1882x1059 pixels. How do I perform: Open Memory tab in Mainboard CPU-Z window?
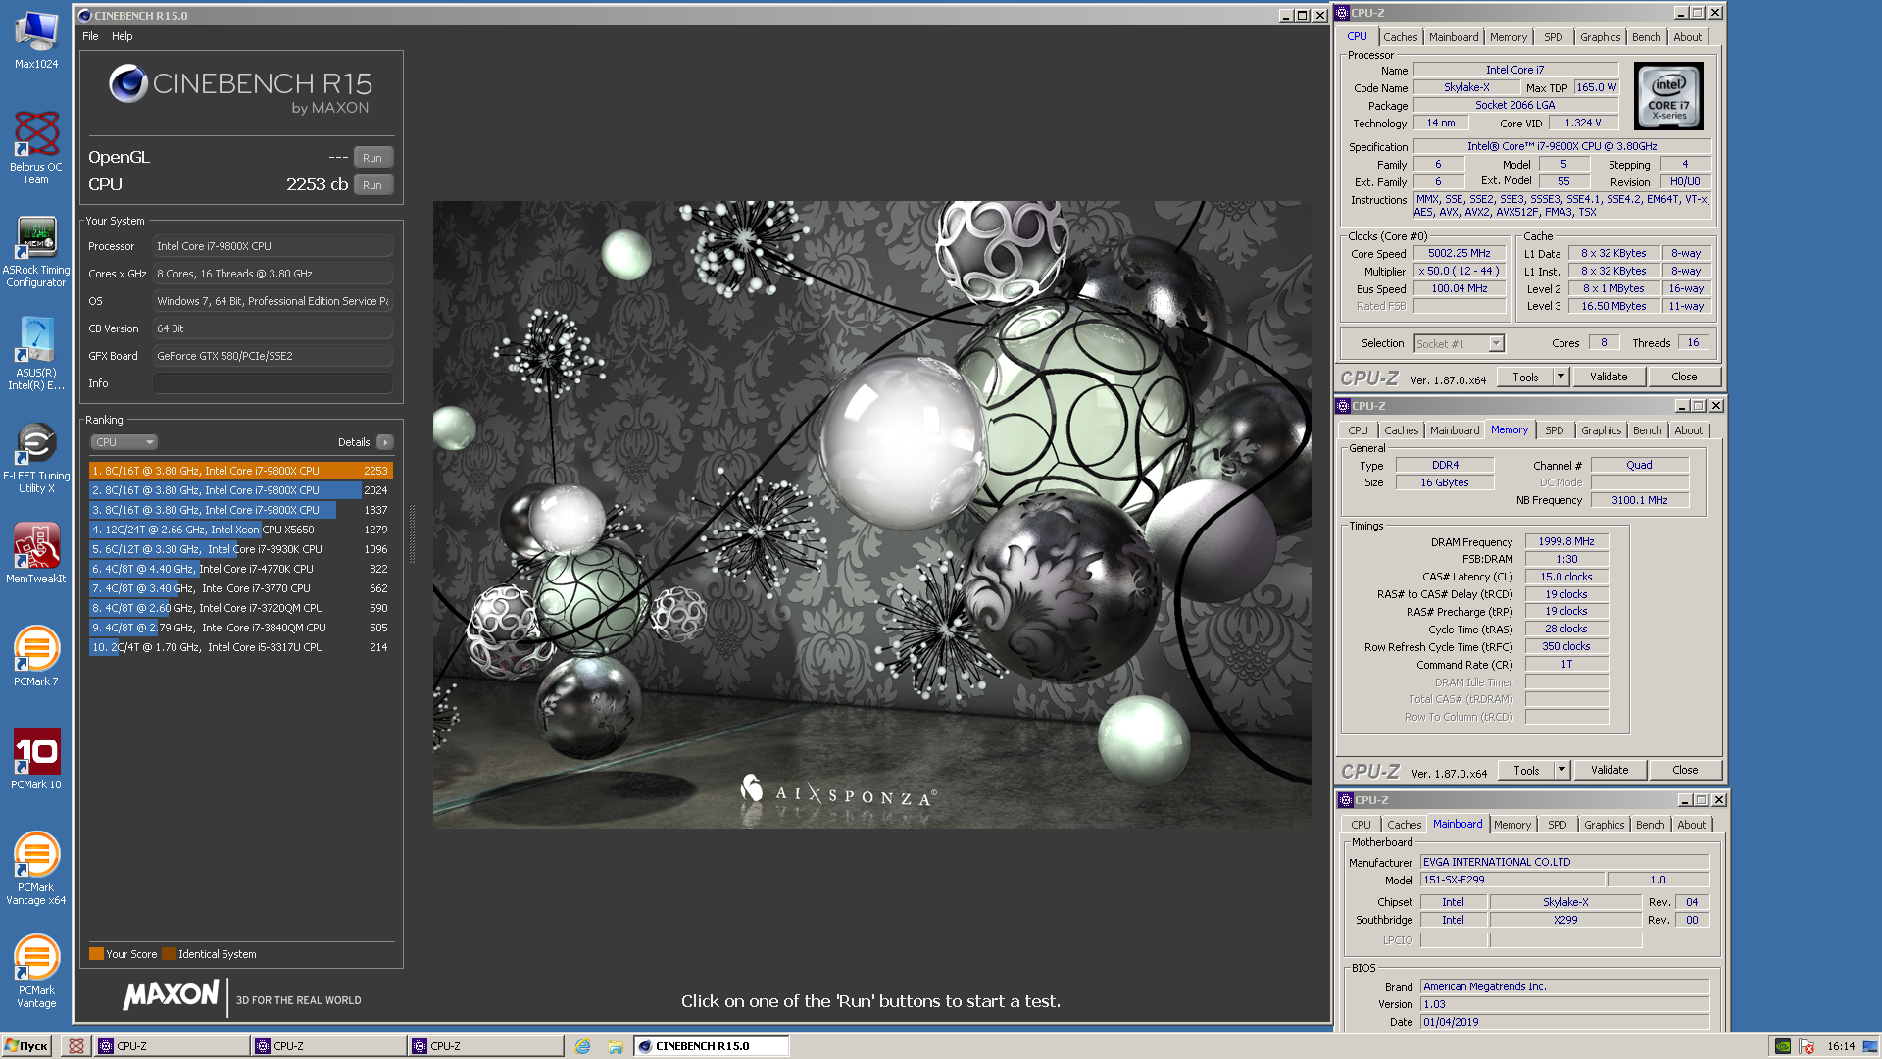tap(1511, 825)
